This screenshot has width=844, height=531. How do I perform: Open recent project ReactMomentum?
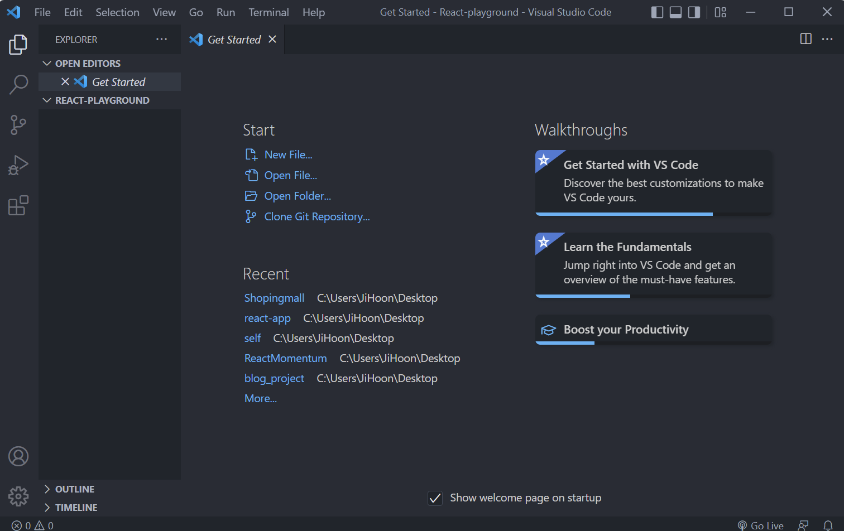pos(285,358)
